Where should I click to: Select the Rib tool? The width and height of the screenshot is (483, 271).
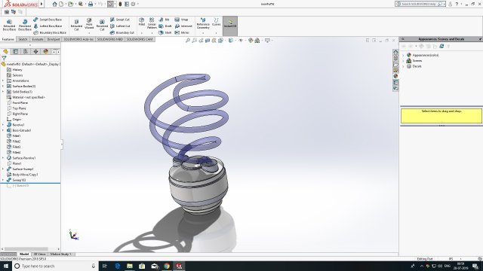click(x=165, y=20)
